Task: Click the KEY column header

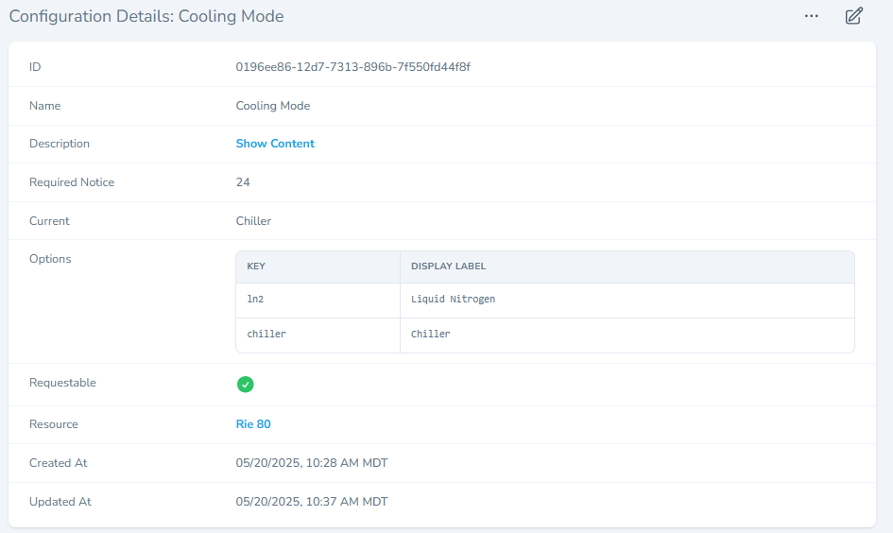Action: tap(256, 266)
